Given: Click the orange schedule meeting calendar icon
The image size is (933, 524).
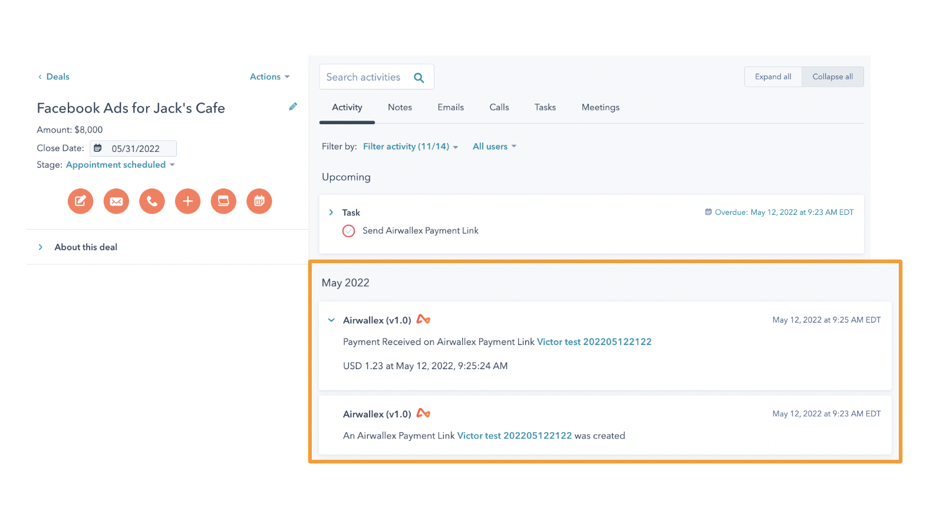Looking at the screenshot, I should 259,201.
